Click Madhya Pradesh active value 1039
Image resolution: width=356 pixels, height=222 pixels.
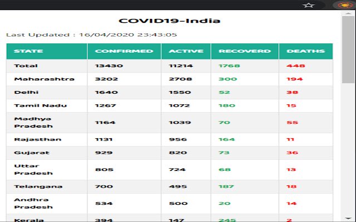[x=180, y=123]
